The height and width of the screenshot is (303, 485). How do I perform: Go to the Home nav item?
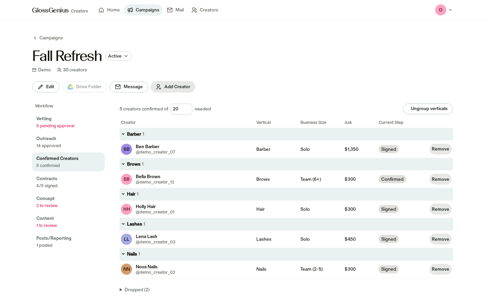109,10
